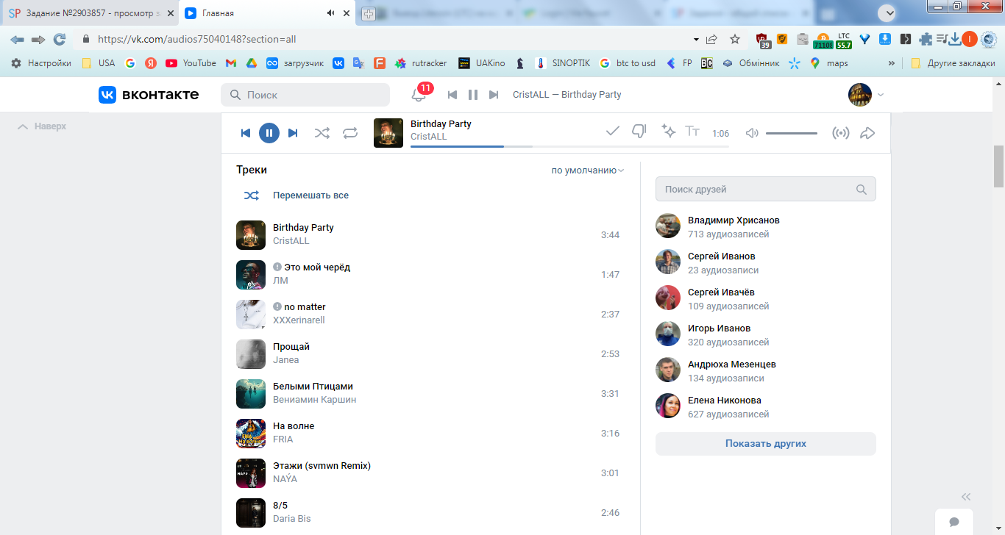Click the checkmark added-track icon
The height and width of the screenshot is (535, 1005).
(x=612, y=132)
